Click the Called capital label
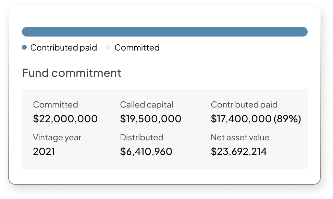The height and width of the screenshot is (199, 333). click(147, 104)
